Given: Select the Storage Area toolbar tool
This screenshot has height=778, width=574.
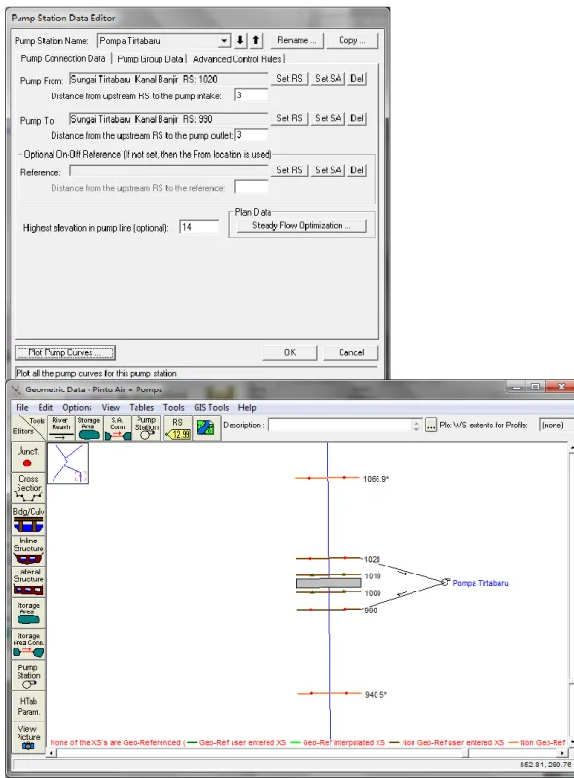Looking at the screenshot, I should (x=89, y=427).
